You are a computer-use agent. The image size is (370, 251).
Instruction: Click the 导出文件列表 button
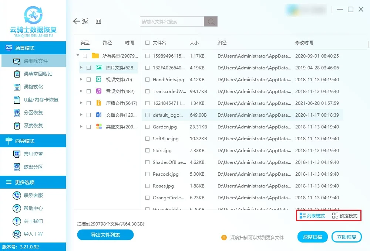point(105,235)
